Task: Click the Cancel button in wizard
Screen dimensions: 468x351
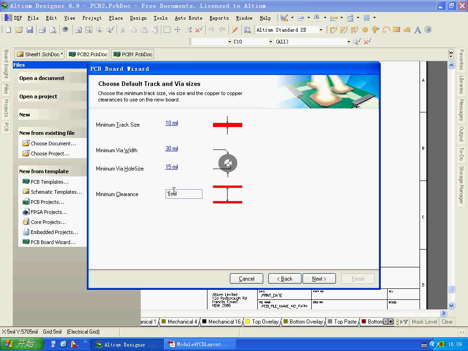Action: click(x=246, y=279)
